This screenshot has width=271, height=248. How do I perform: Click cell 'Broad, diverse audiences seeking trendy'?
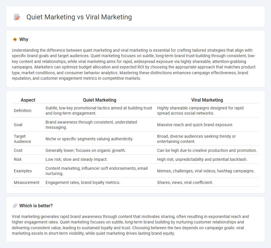coord(207,139)
